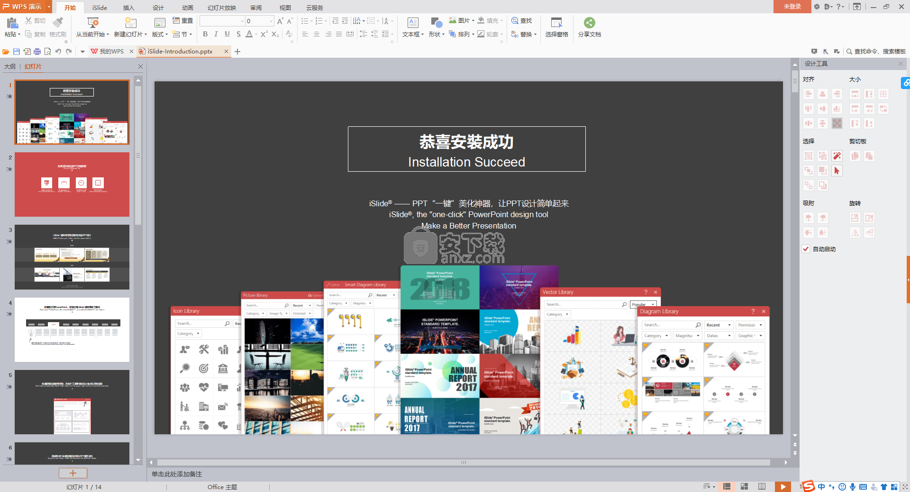Open the font name dropdown
This screenshot has height=492, width=910.
tap(242, 21)
